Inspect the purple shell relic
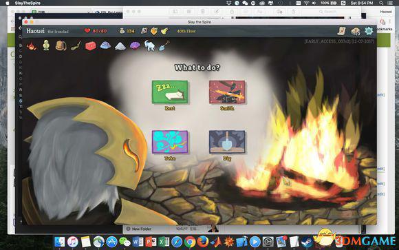This screenshot has height=250, width=399. pos(135,46)
